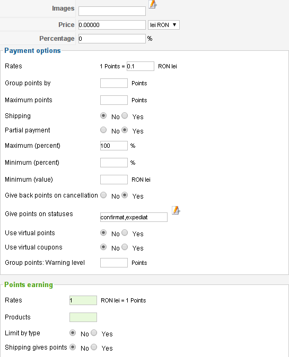The width and height of the screenshot is (289, 357).
Task: Click the Group points by field
Action: [113, 83]
